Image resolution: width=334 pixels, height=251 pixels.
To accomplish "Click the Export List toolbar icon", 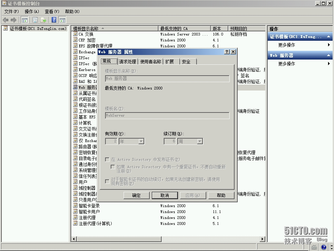I will tap(44, 20).
